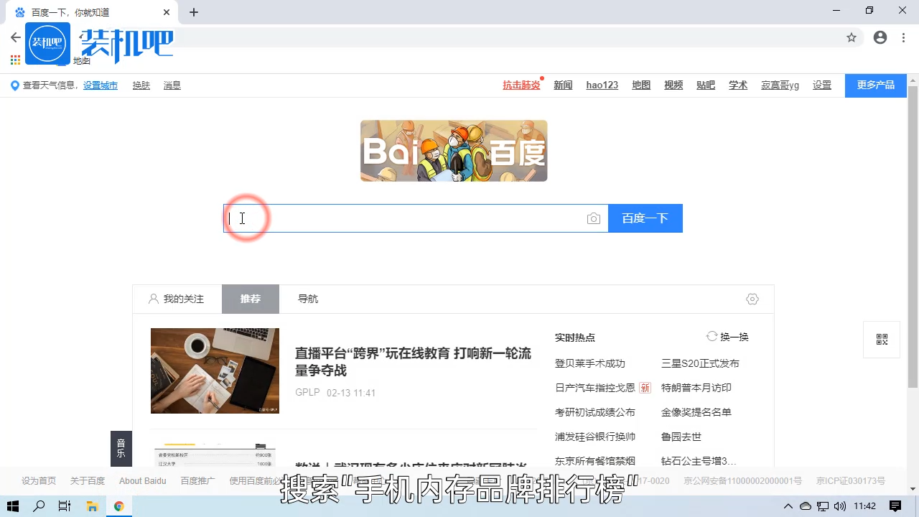Open the hao123 link in the navbar
This screenshot has width=919, height=517.
click(602, 85)
